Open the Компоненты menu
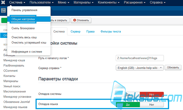Image resolution: width=183 pixels, height=110 pixels. point(108,2)
